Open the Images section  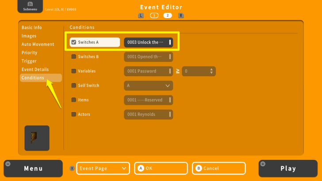[x=29, y=36]
